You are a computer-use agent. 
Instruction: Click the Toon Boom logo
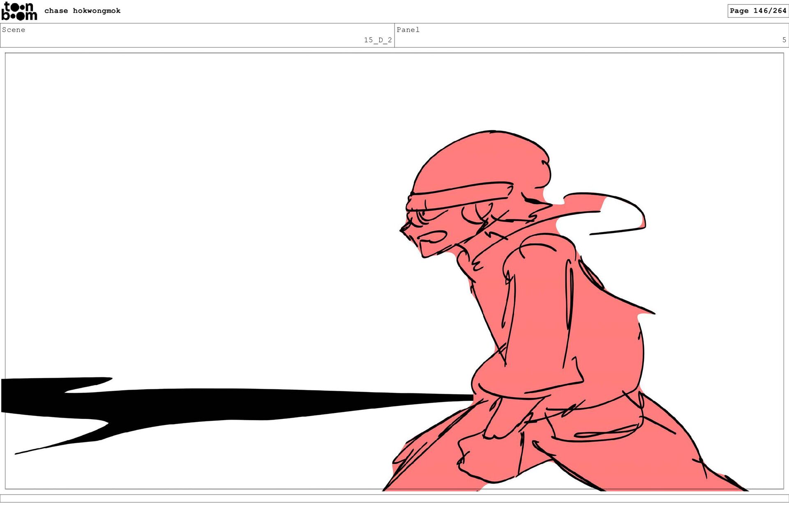click(19, 11)
